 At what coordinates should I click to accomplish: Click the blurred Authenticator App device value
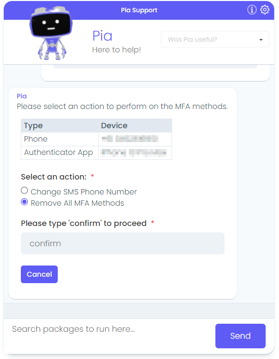point(134,152)
